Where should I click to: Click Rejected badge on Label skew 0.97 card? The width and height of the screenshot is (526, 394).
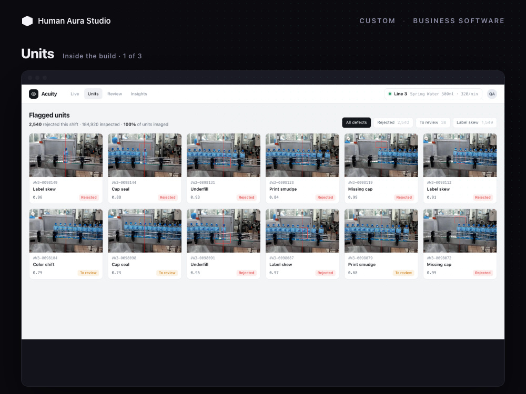326,273
